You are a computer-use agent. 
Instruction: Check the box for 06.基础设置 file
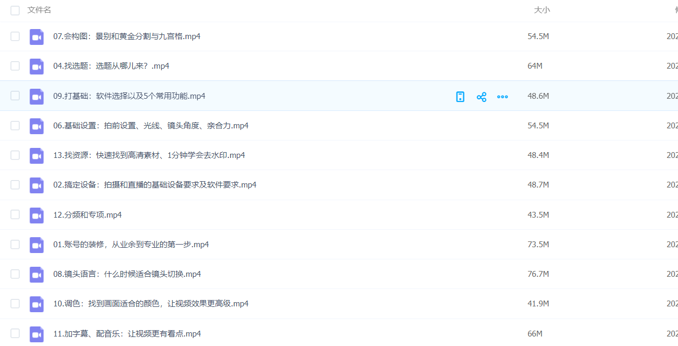tap(15, 125)
